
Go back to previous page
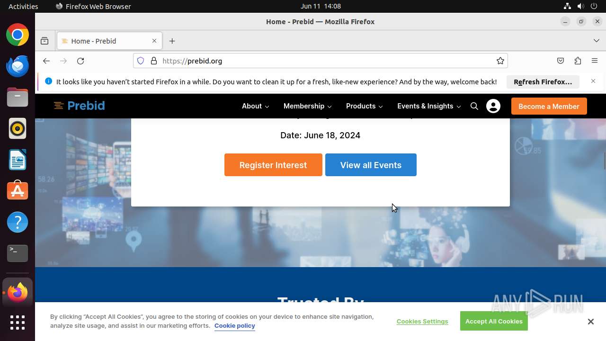tap(46, 61)
